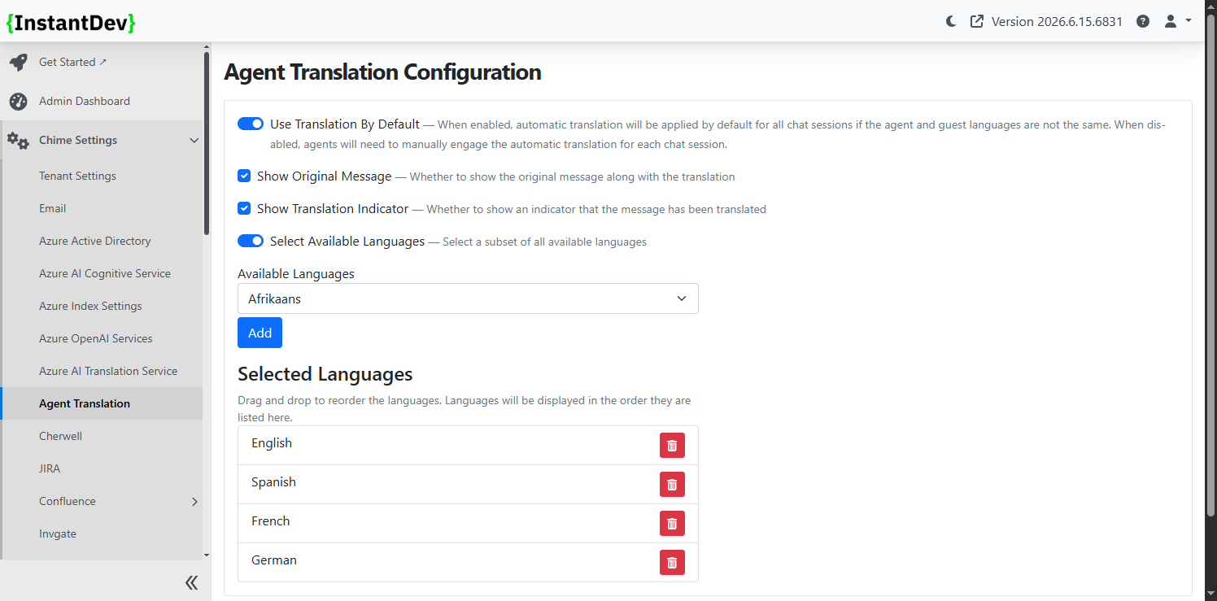Click the French language row

(468, 524)
